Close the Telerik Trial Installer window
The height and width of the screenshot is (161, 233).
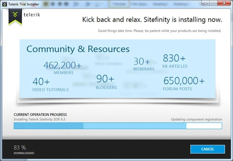coord(224,3)
